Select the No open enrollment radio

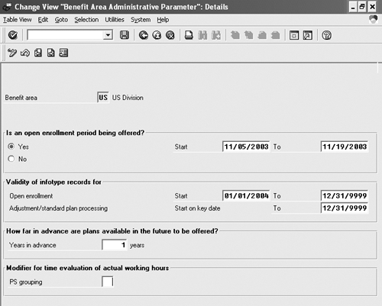11,159
